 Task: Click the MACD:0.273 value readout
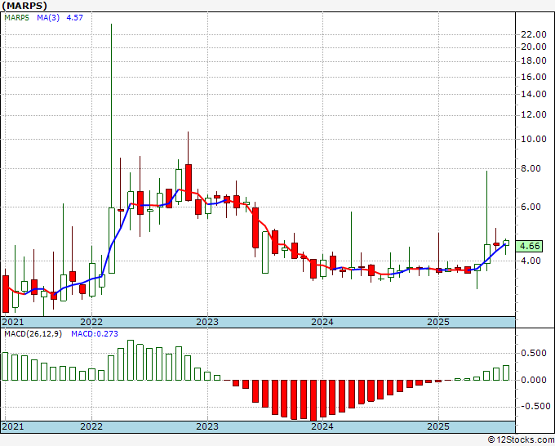click(x=95, y=334)
